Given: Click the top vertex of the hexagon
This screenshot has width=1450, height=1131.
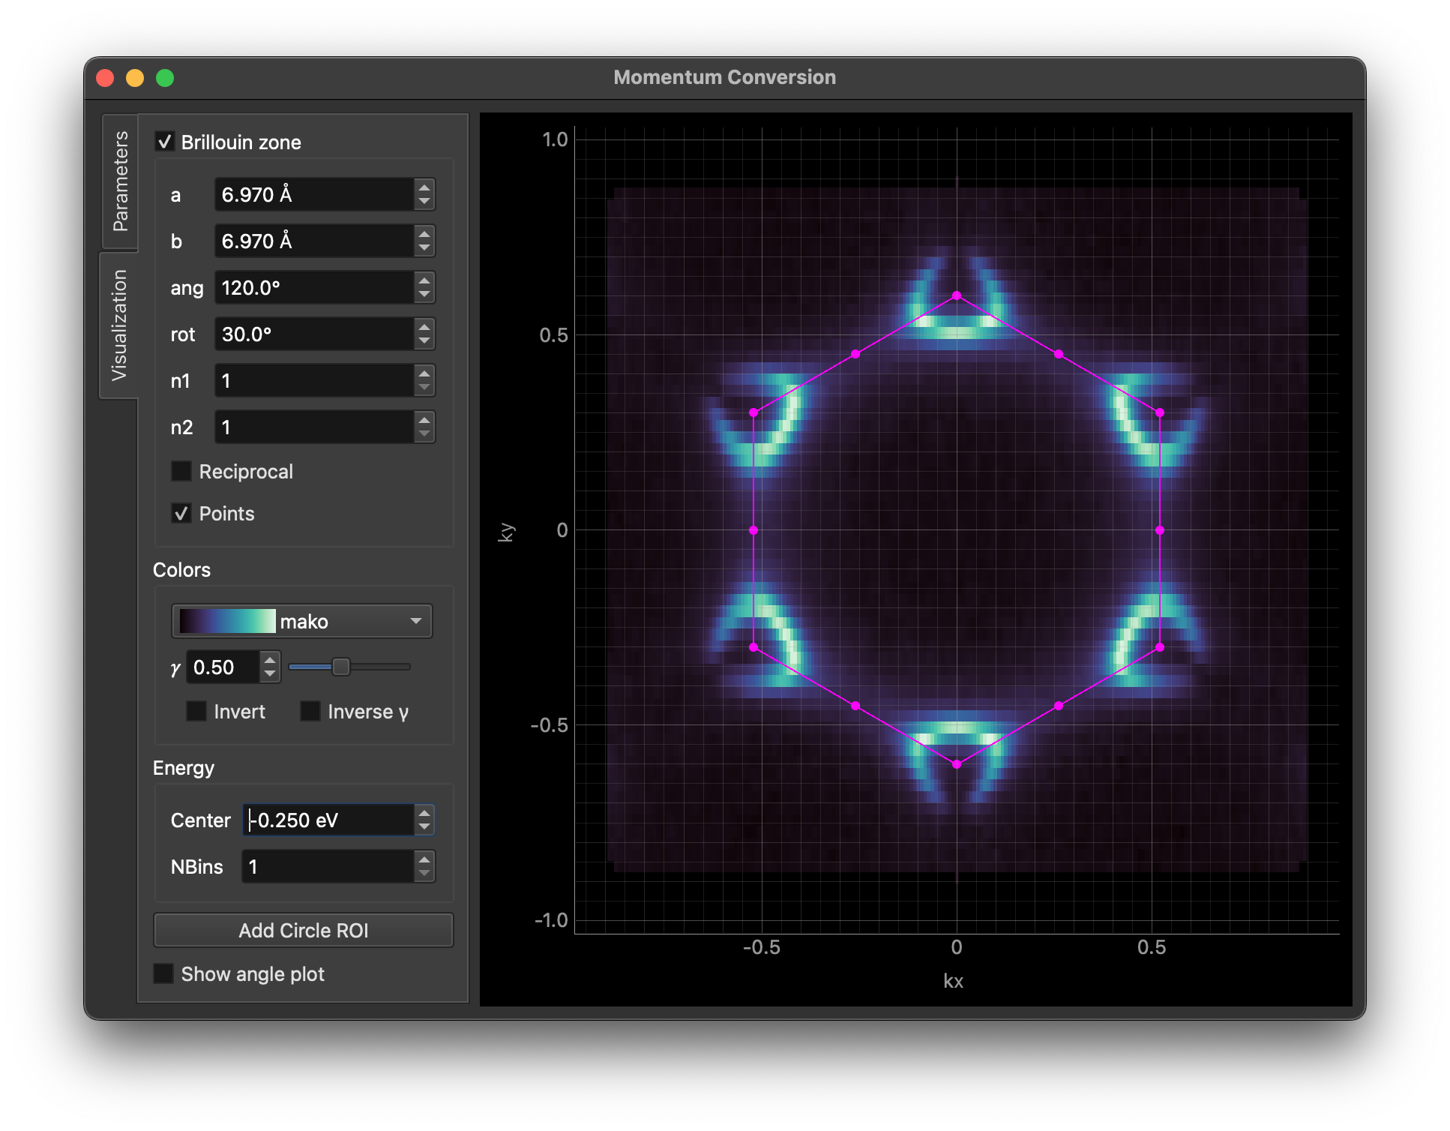Looking at the screenshot, I should [x=957, y=295].
